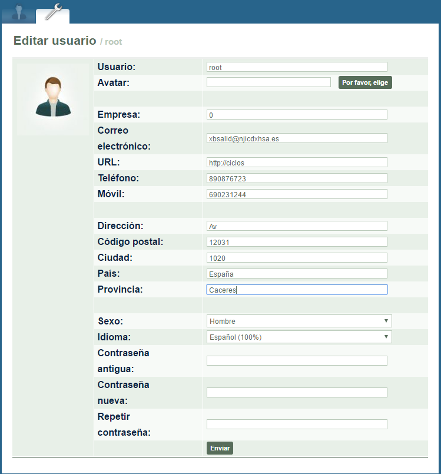The height and width of the screenshot is (474, 441).
Task: Open the Sexo dropdown
Action: 299,321
